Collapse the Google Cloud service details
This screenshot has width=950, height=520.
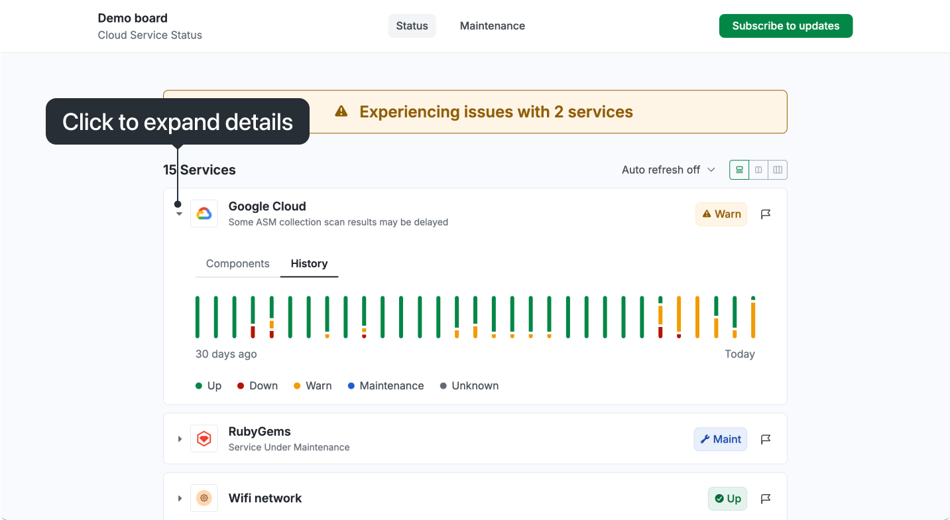point(178,213)
